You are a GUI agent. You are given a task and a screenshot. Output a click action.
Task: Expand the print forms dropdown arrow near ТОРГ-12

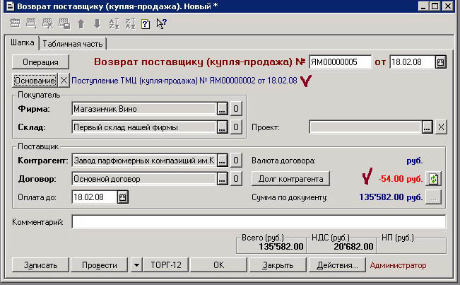coord(136,266)
